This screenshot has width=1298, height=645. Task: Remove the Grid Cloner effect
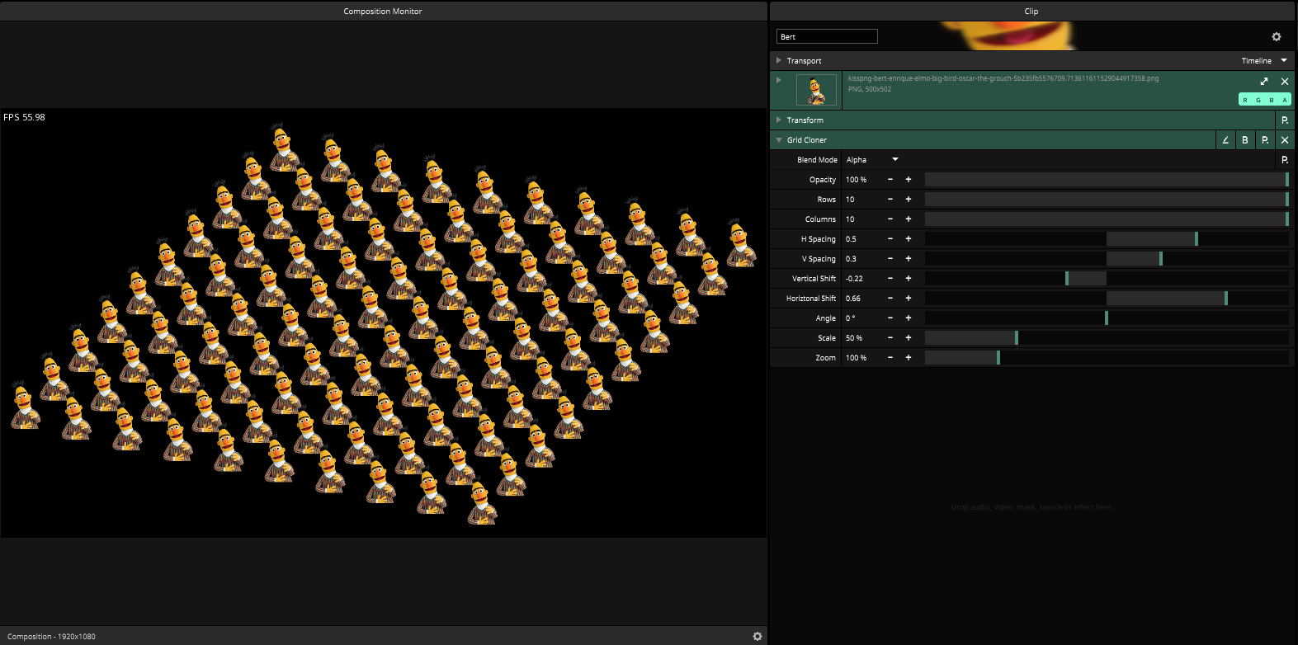pos(1284,140)
